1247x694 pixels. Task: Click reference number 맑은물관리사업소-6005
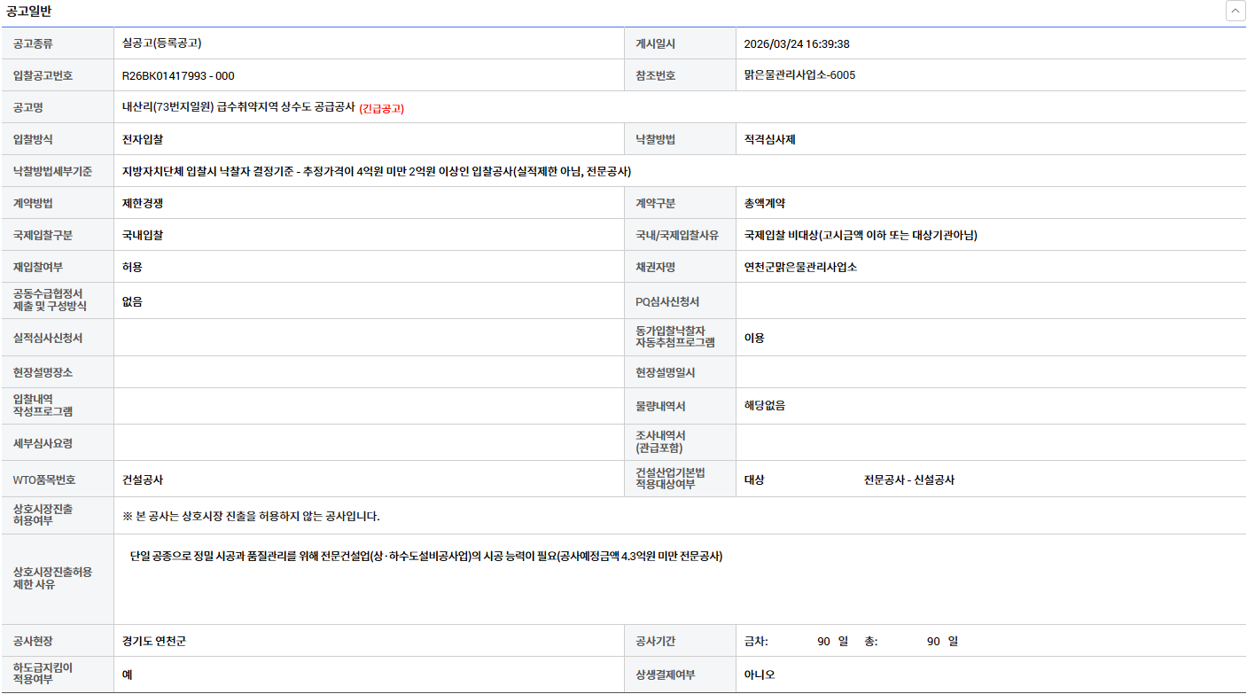799,75
